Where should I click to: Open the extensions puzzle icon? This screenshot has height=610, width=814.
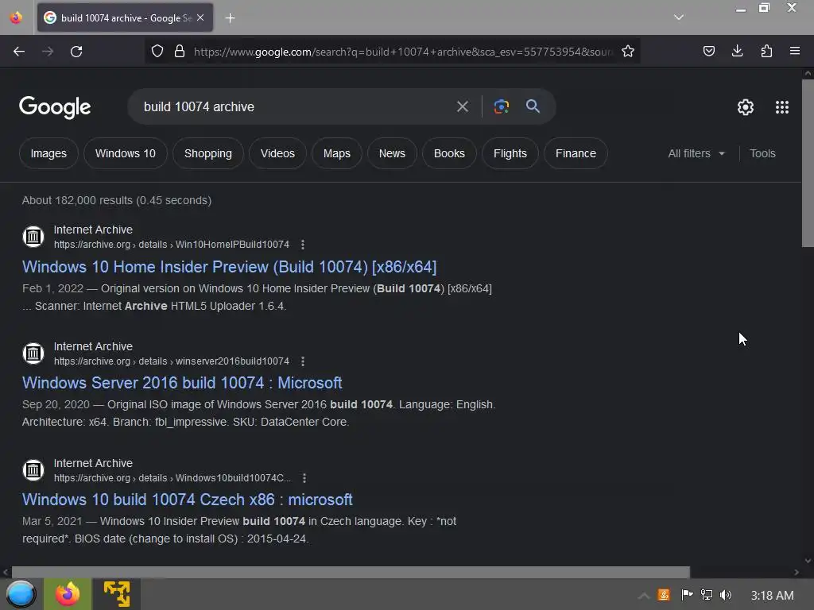766,52
